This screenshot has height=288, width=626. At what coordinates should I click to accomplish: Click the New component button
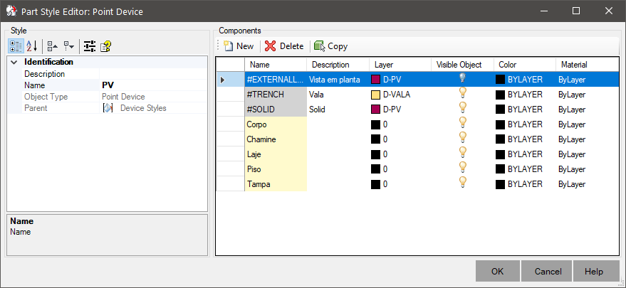coord(239,46)
